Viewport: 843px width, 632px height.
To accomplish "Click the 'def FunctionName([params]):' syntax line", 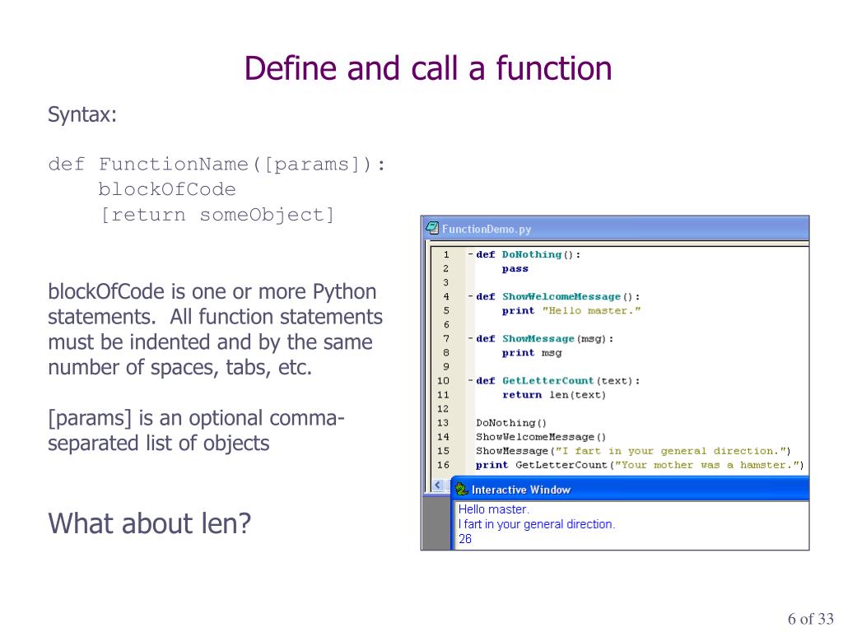I will [x=217, y=164].
